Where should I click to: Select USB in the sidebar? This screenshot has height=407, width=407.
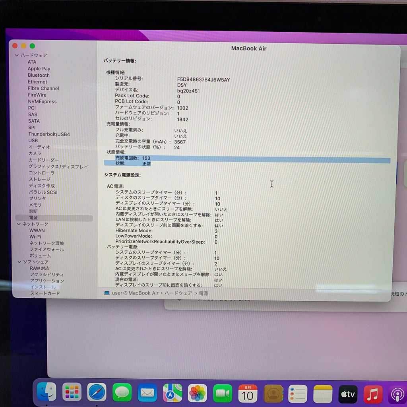tap(33, 140)
